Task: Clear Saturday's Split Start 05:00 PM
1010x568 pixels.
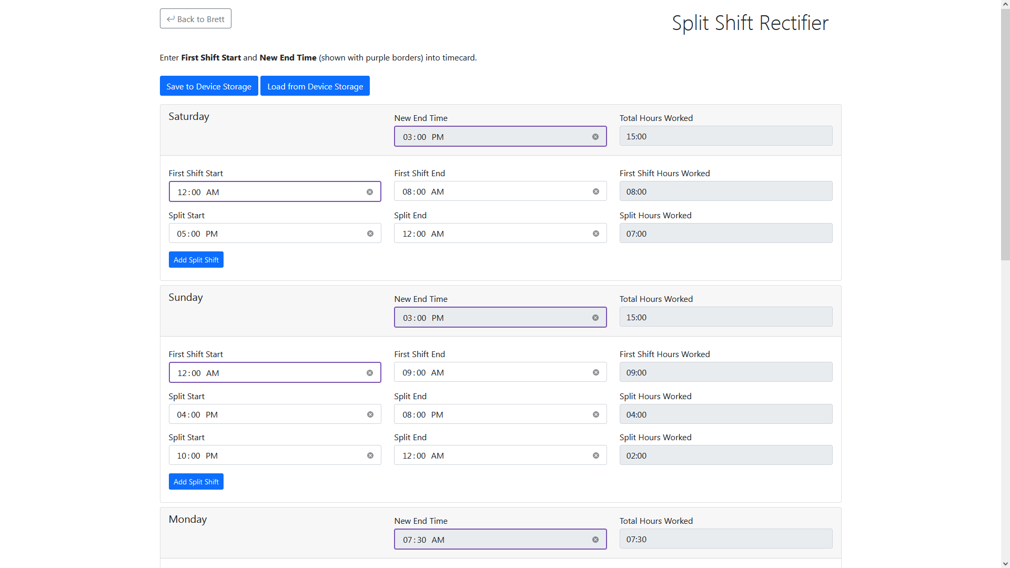Action: (x=370, y=234)
